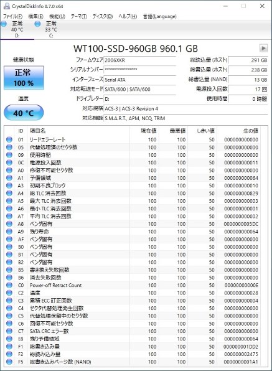Click the status circle for ID A7

9,216
